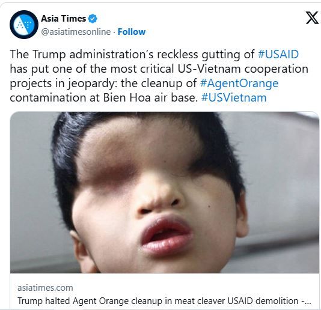The image size is (321, 310).
Task: Open the #AgentOrange hashtag
Action: (x=239, y=84)
